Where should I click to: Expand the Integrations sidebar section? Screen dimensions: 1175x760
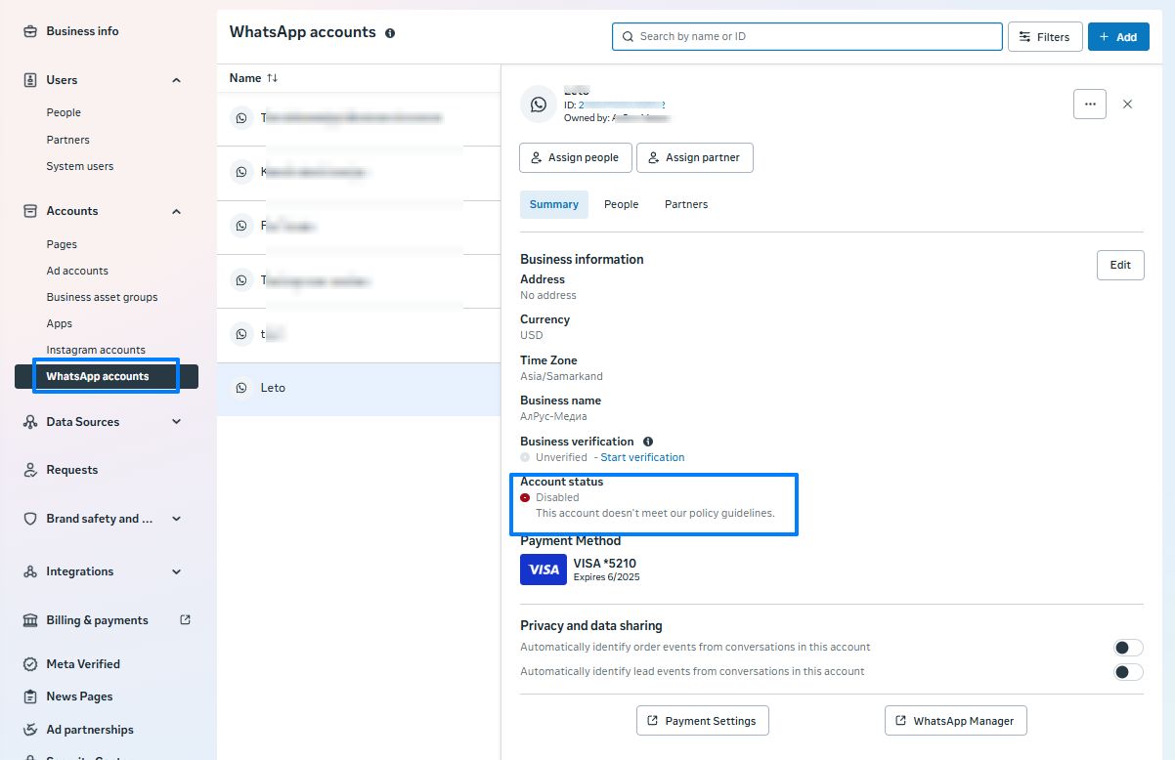tap(177, 571)
